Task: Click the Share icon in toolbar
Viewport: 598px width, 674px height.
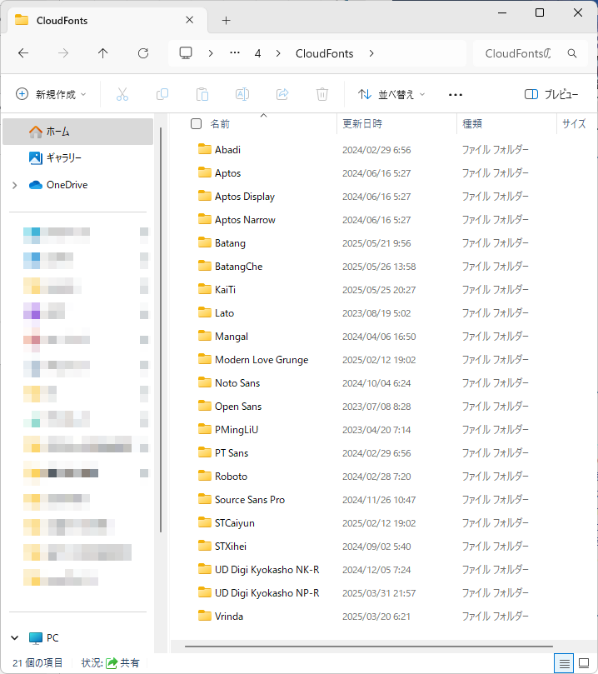Action: [x=282, y=94]
